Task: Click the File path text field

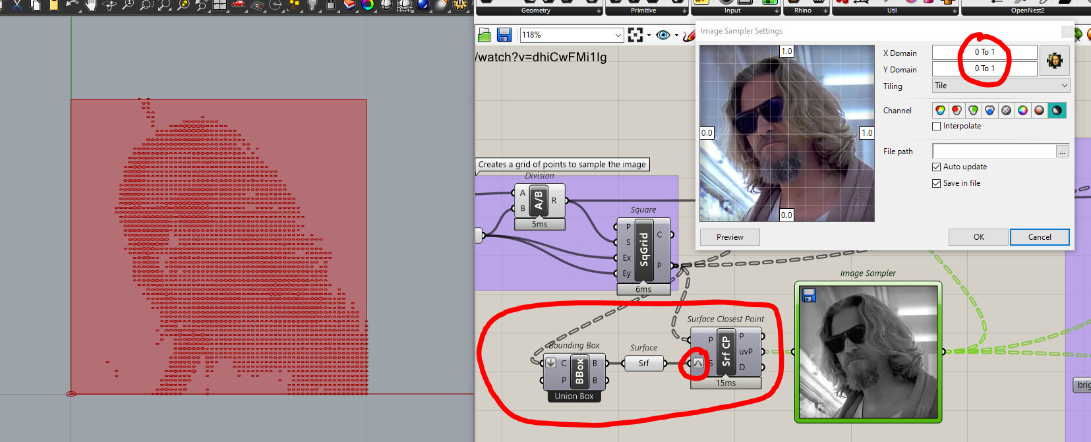Action: pos(994,152)
